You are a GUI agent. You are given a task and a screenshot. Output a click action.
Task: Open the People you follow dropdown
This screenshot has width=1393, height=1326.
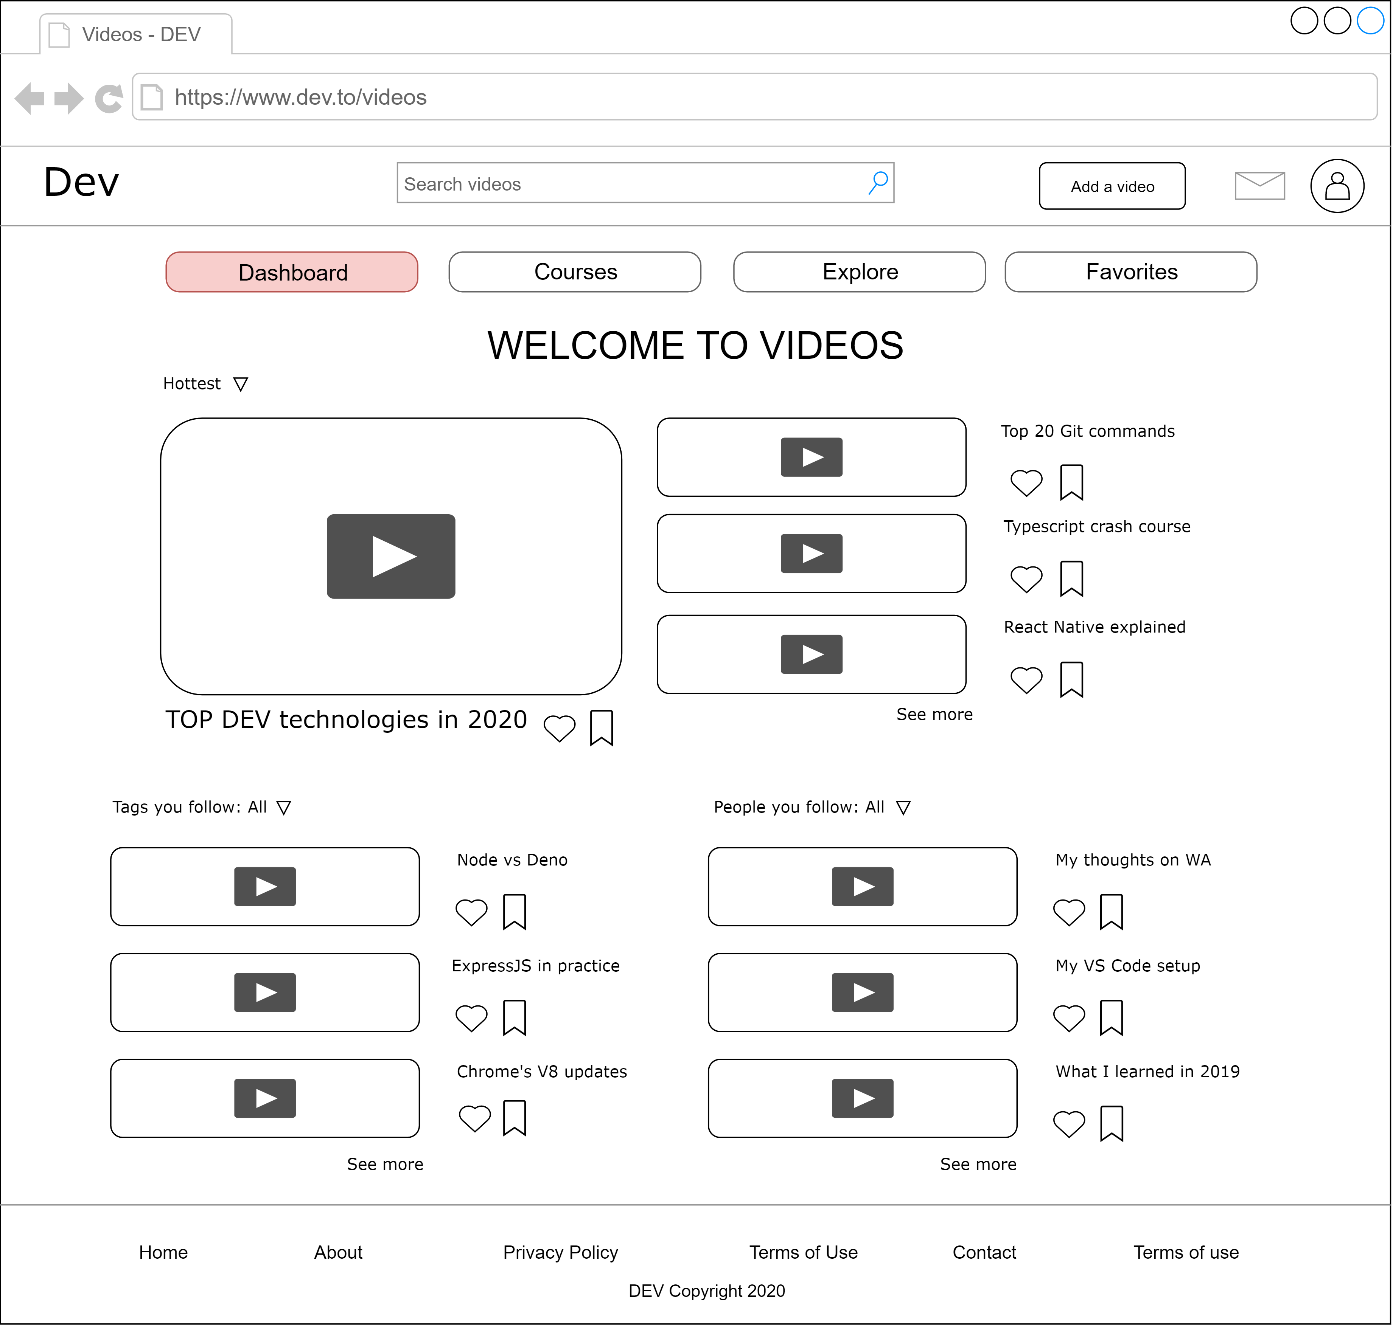coord(904,808)
